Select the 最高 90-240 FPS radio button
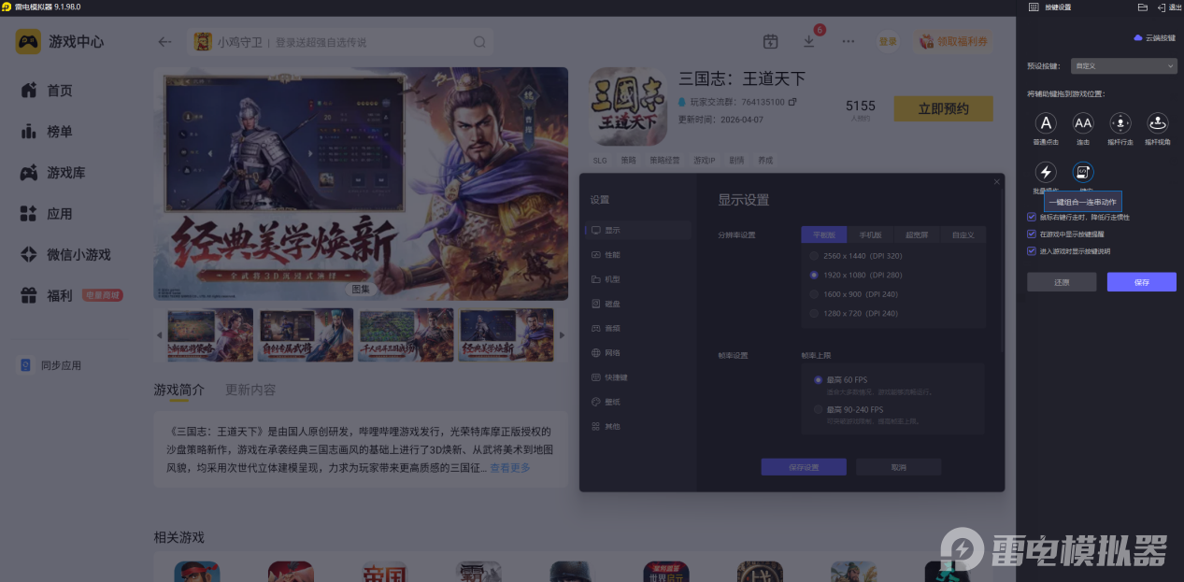Screen dimensions: 1184x582 (x=819, y=409)
